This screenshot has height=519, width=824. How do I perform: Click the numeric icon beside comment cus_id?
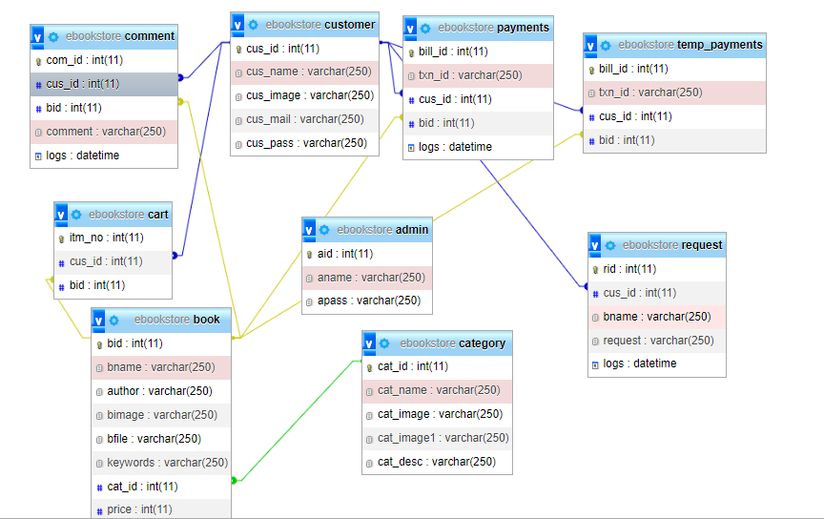(38, 85)
